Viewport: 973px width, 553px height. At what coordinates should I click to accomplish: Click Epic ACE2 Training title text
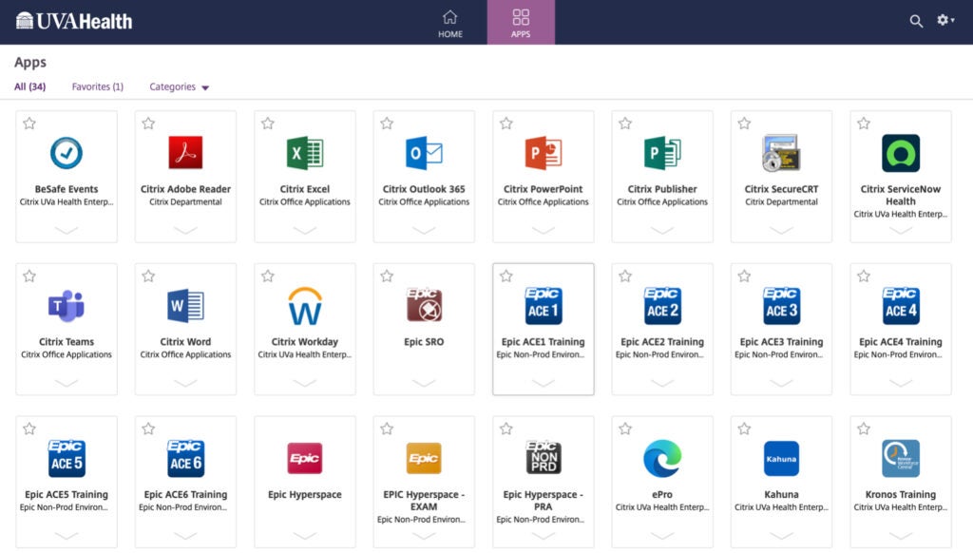662,342
